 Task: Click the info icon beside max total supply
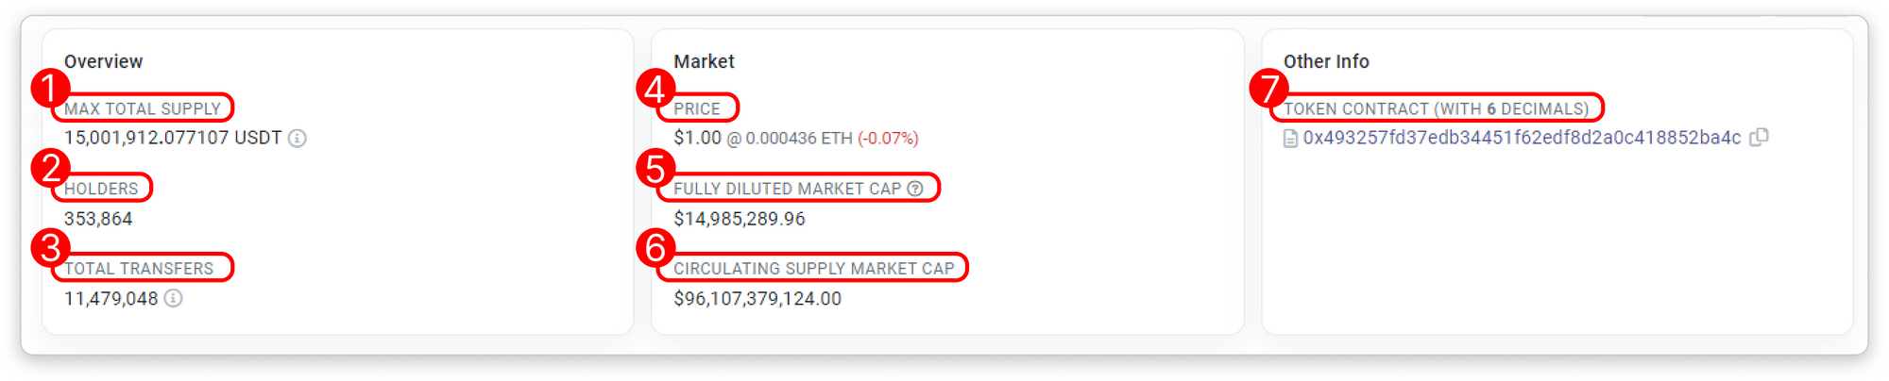[x=298, y=139]
